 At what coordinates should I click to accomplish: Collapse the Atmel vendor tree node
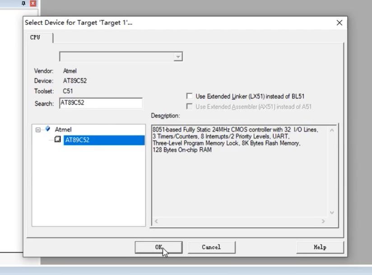point(38,130)
